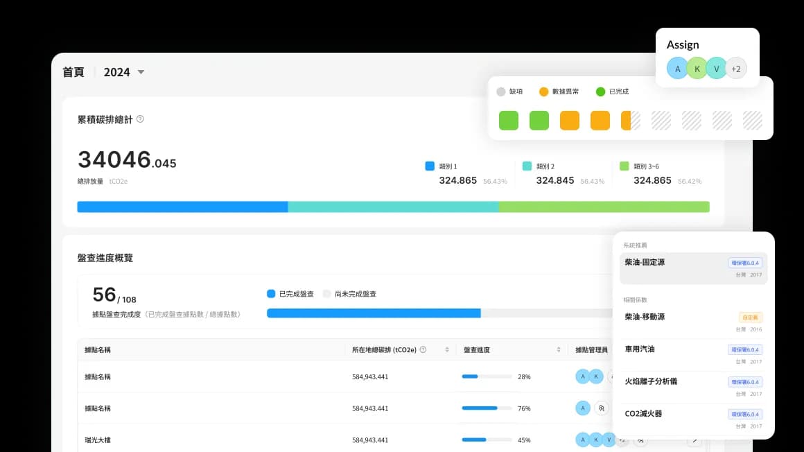Click the edit arrow icon in 瑞光大樓 row

coord(694,440)
